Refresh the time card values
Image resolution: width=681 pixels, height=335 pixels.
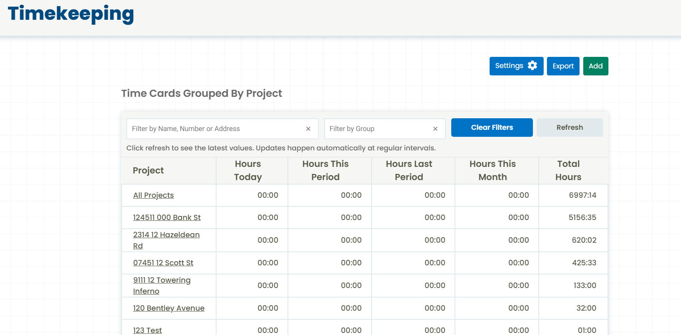pos(569,128)
